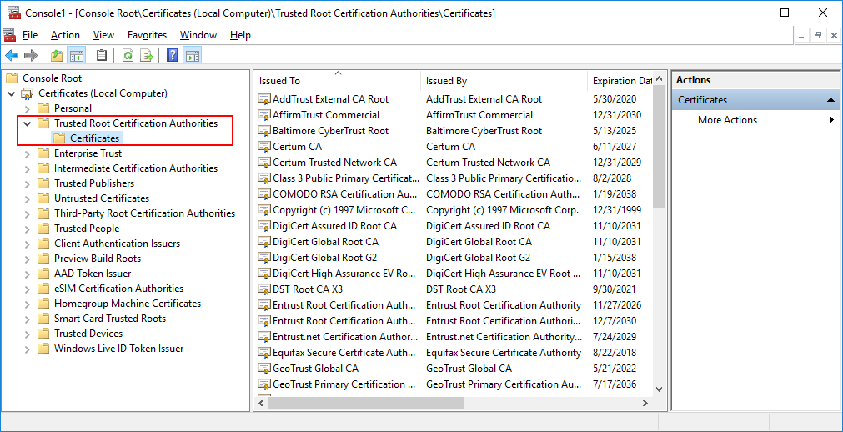
Task: Click the Copy clipboard toolbar icon
Action: pyautogui.click(x=102, y=55)
